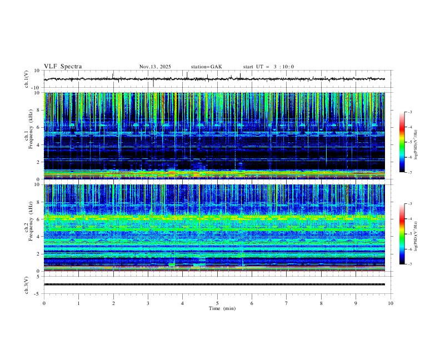This screenshot has height=340, width=440.
Task: Click the time axis tick label '0'
Action: (x=44, y=303)
